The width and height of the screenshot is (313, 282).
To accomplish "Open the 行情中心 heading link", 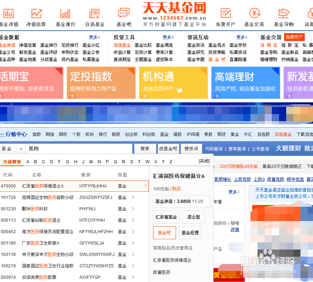I will coord(16,134).
